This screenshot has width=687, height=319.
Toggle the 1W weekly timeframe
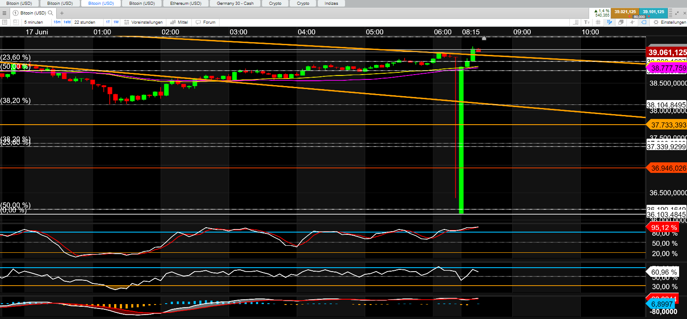point(116,22)
